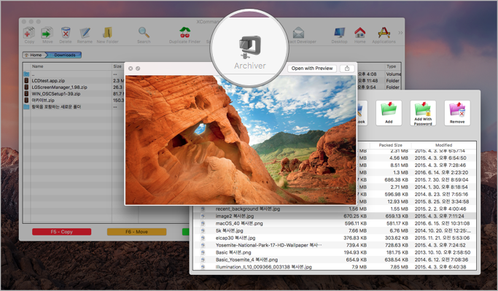This screenshot has width=498, height=291.
Task: Select 아카이브.zip in the file list
Action: [x=43, y=100]
